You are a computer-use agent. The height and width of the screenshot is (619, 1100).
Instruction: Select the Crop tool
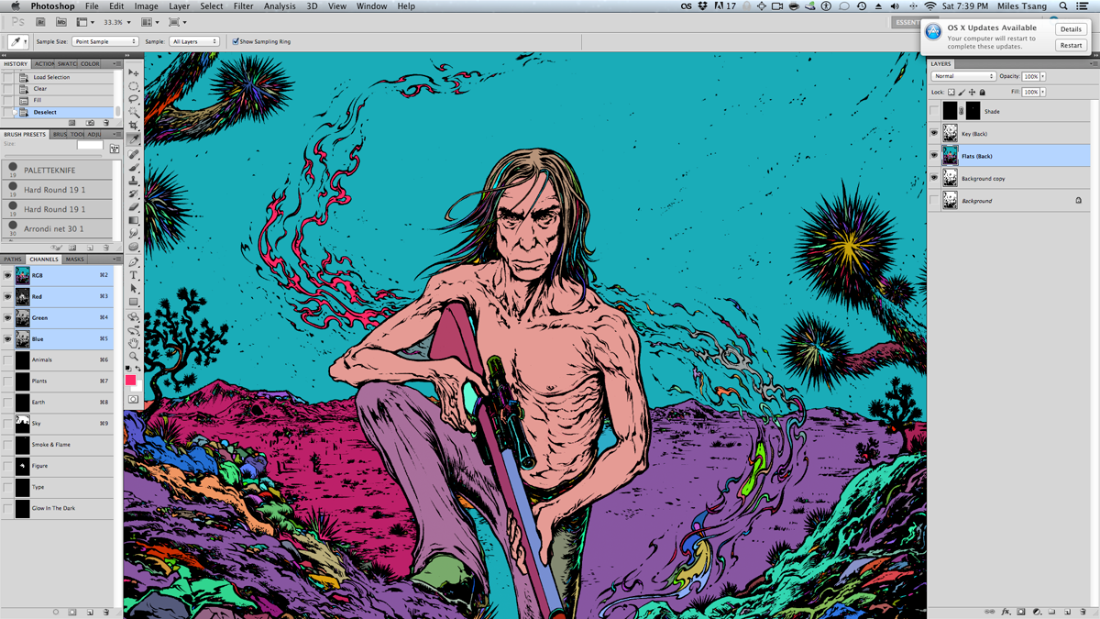point(134,126)
